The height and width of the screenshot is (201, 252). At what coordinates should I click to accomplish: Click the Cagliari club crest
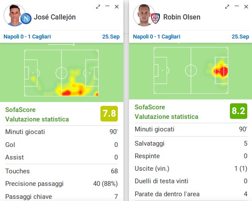155,19
